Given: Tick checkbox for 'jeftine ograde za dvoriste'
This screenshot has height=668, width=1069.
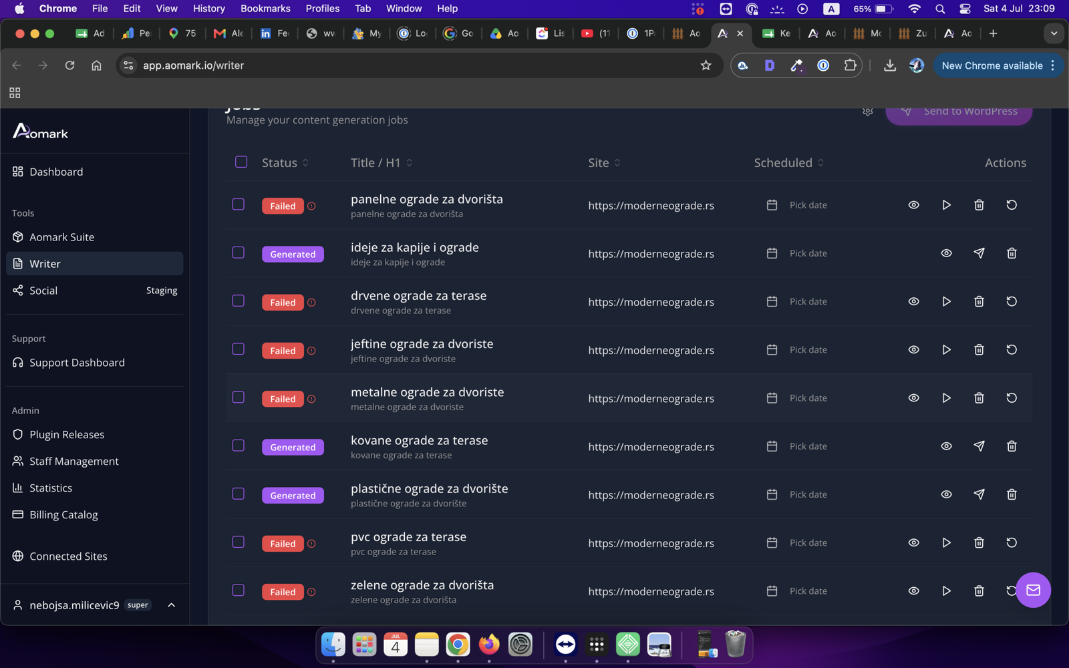Looking at the screenshot, I should point(239,349).
